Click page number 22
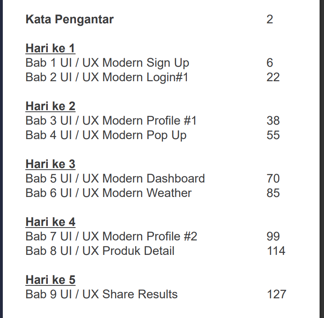This screenshot has width=324, height=318. point(273,77)
